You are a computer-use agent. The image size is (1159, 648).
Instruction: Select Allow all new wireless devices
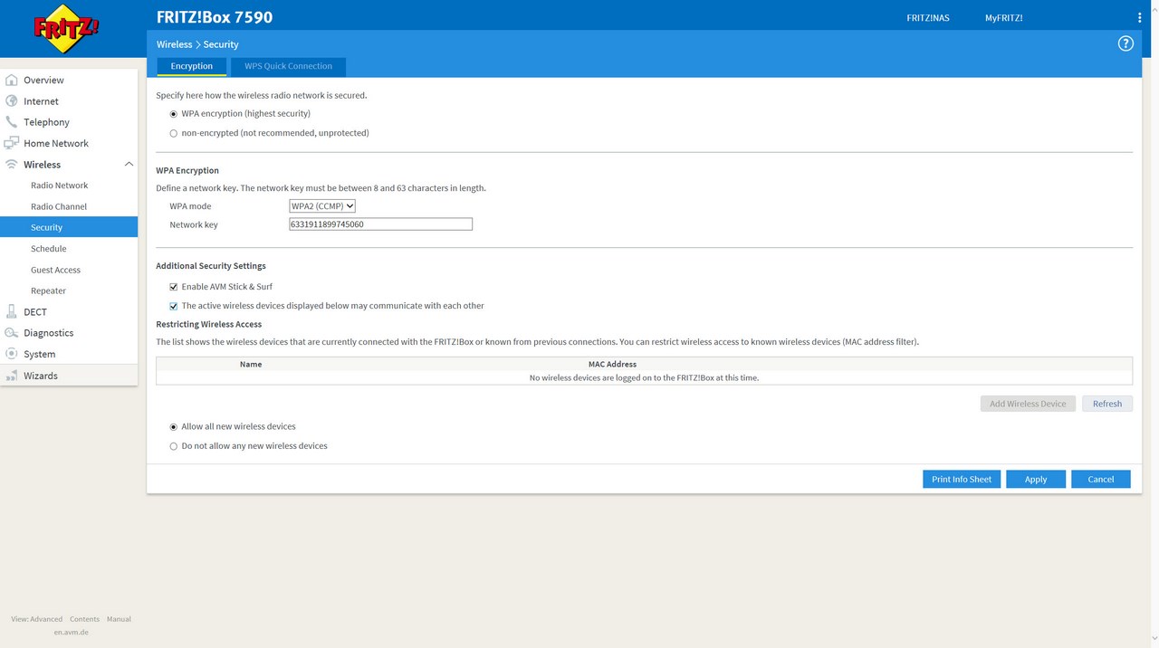pyautogui.click(x=174, y=427)
